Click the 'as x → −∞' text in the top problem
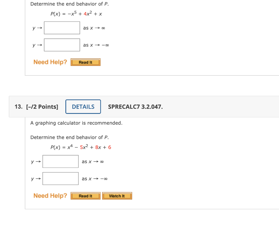The image size is (279, 228). tap(96, 45)
